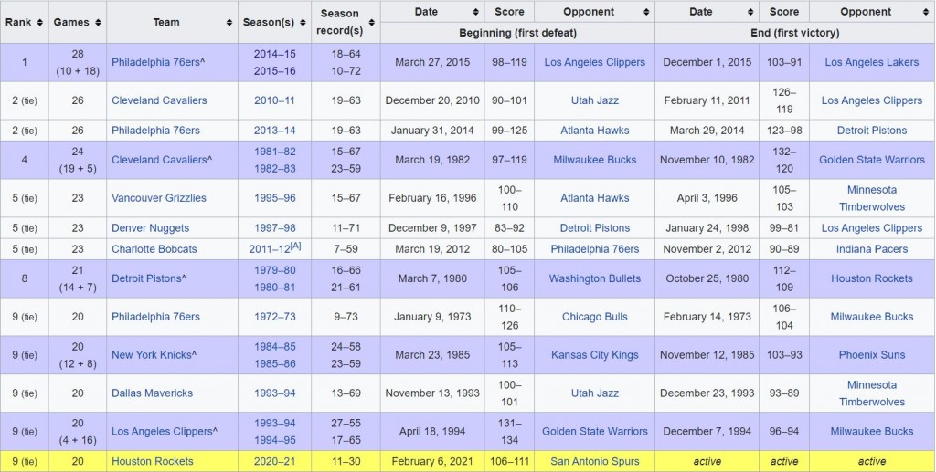Sort by Season record(s) column arrows

click(371, 22)
